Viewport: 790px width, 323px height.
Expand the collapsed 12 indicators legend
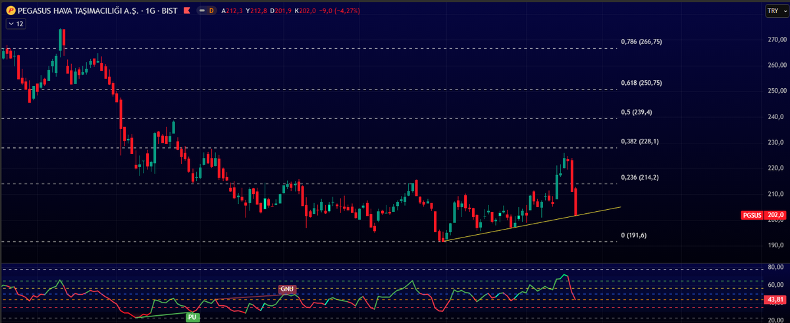[16, 24]
